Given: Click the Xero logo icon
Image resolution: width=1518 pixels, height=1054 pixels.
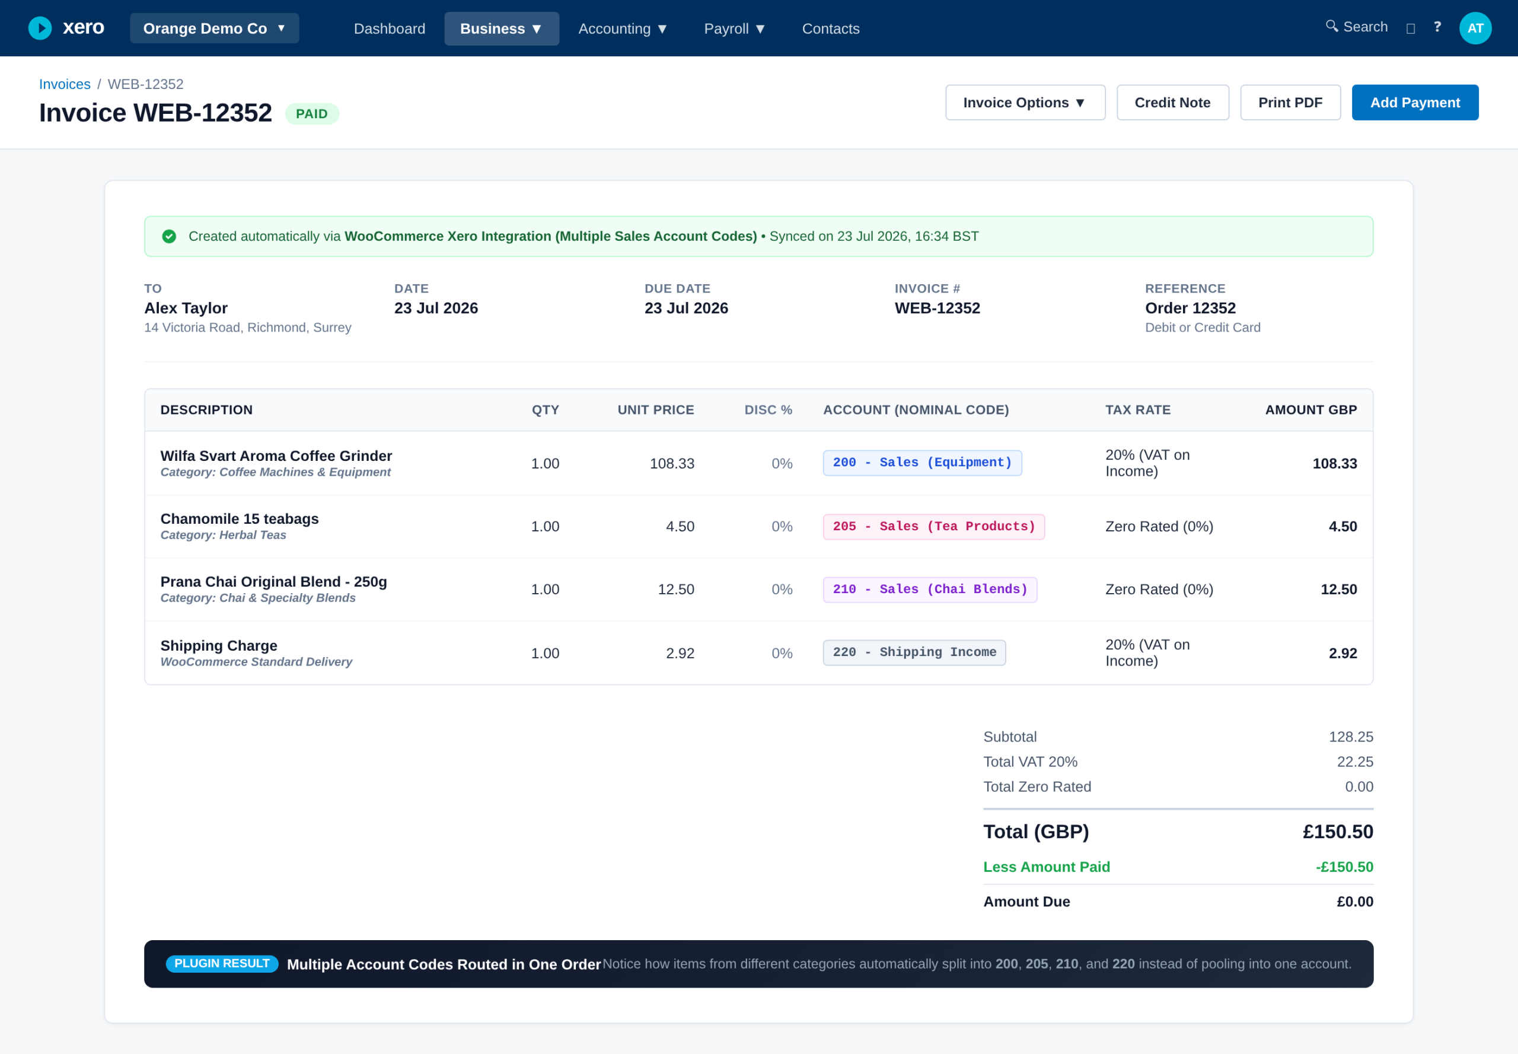Looking at the screenshot, I should [x=40, y=28].
